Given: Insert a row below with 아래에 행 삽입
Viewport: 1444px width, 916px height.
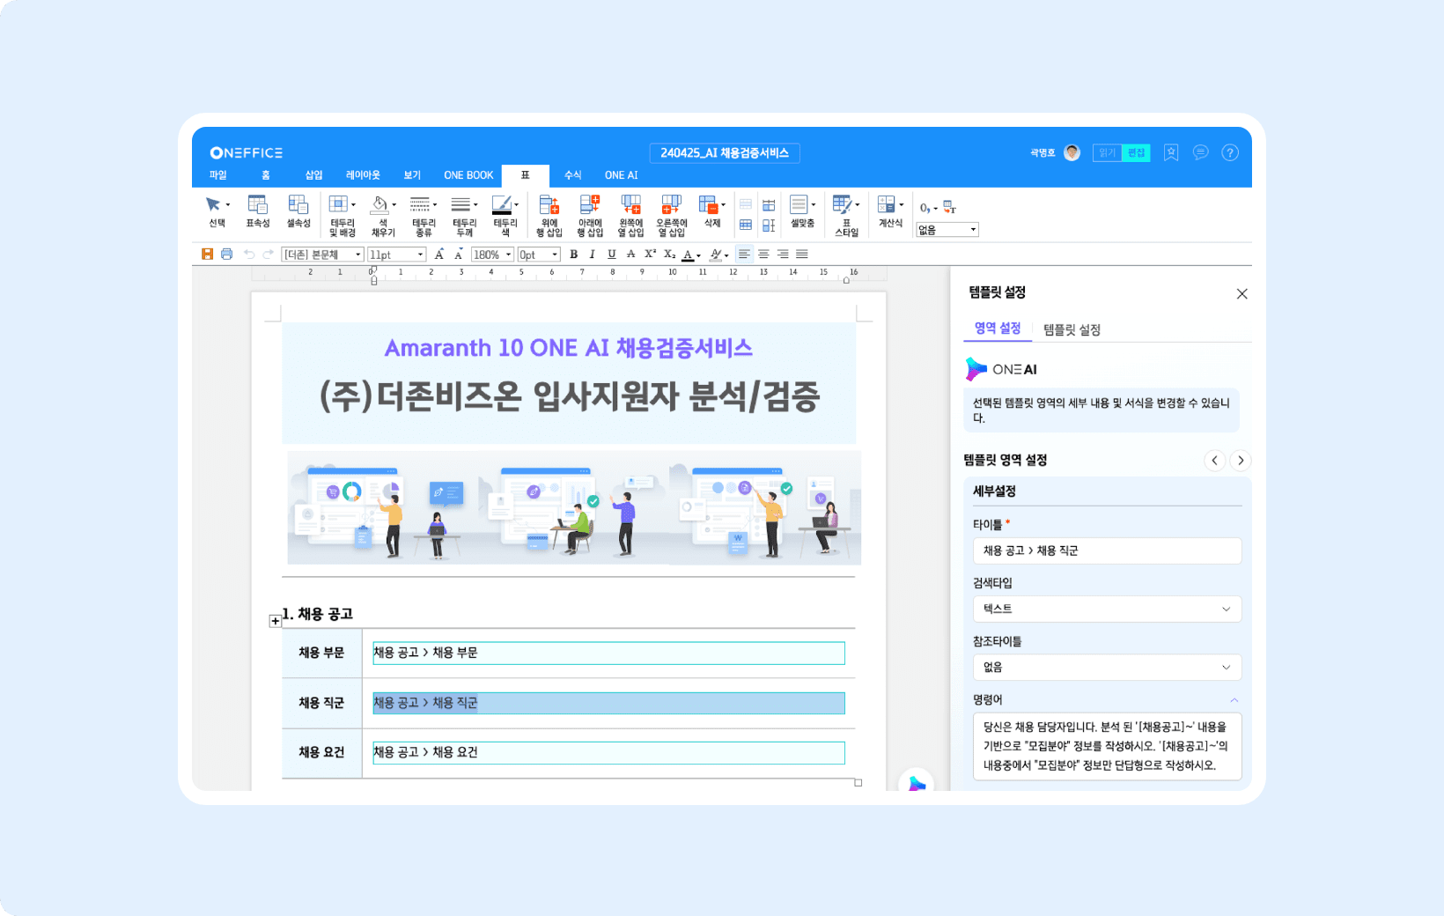Looking at the screenshot, I should [590, 216].
